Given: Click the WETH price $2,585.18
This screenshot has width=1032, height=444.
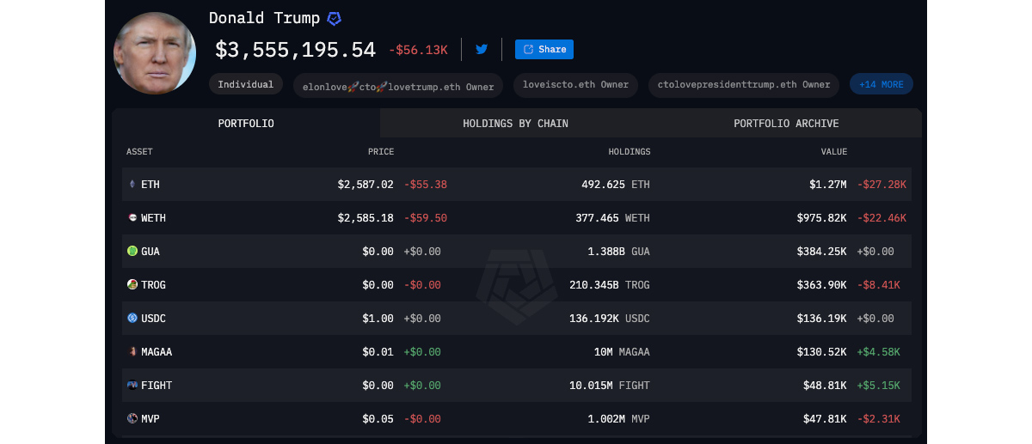Looking at the screenshot, I should coord(365,218).
